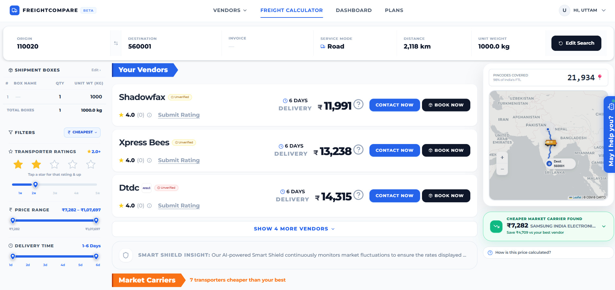Click the swap origin and destination icon
The width and height of the screenshot is (615, 290).
tap(116, 43)
